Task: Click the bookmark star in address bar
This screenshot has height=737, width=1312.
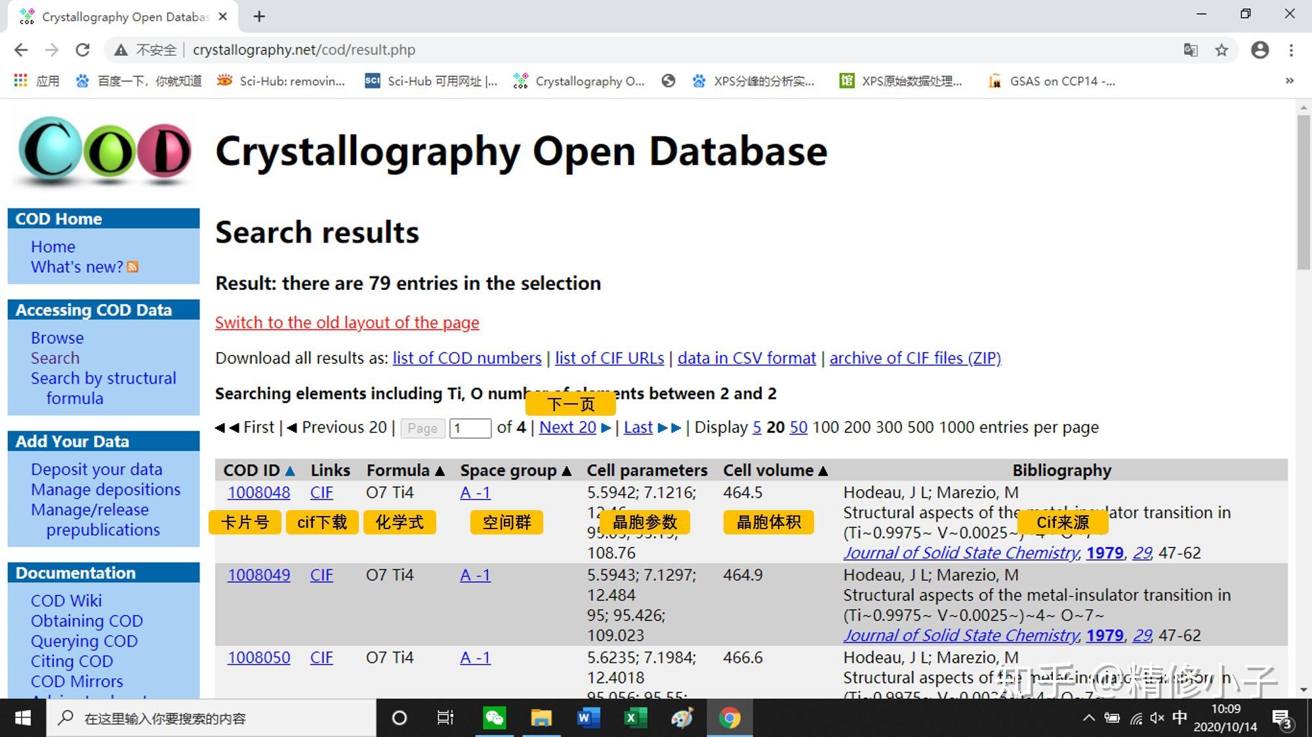Action: [1221, 50]
